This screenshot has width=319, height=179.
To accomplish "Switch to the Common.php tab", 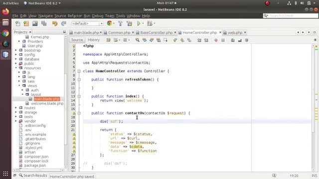I will [x=119, y=32].
